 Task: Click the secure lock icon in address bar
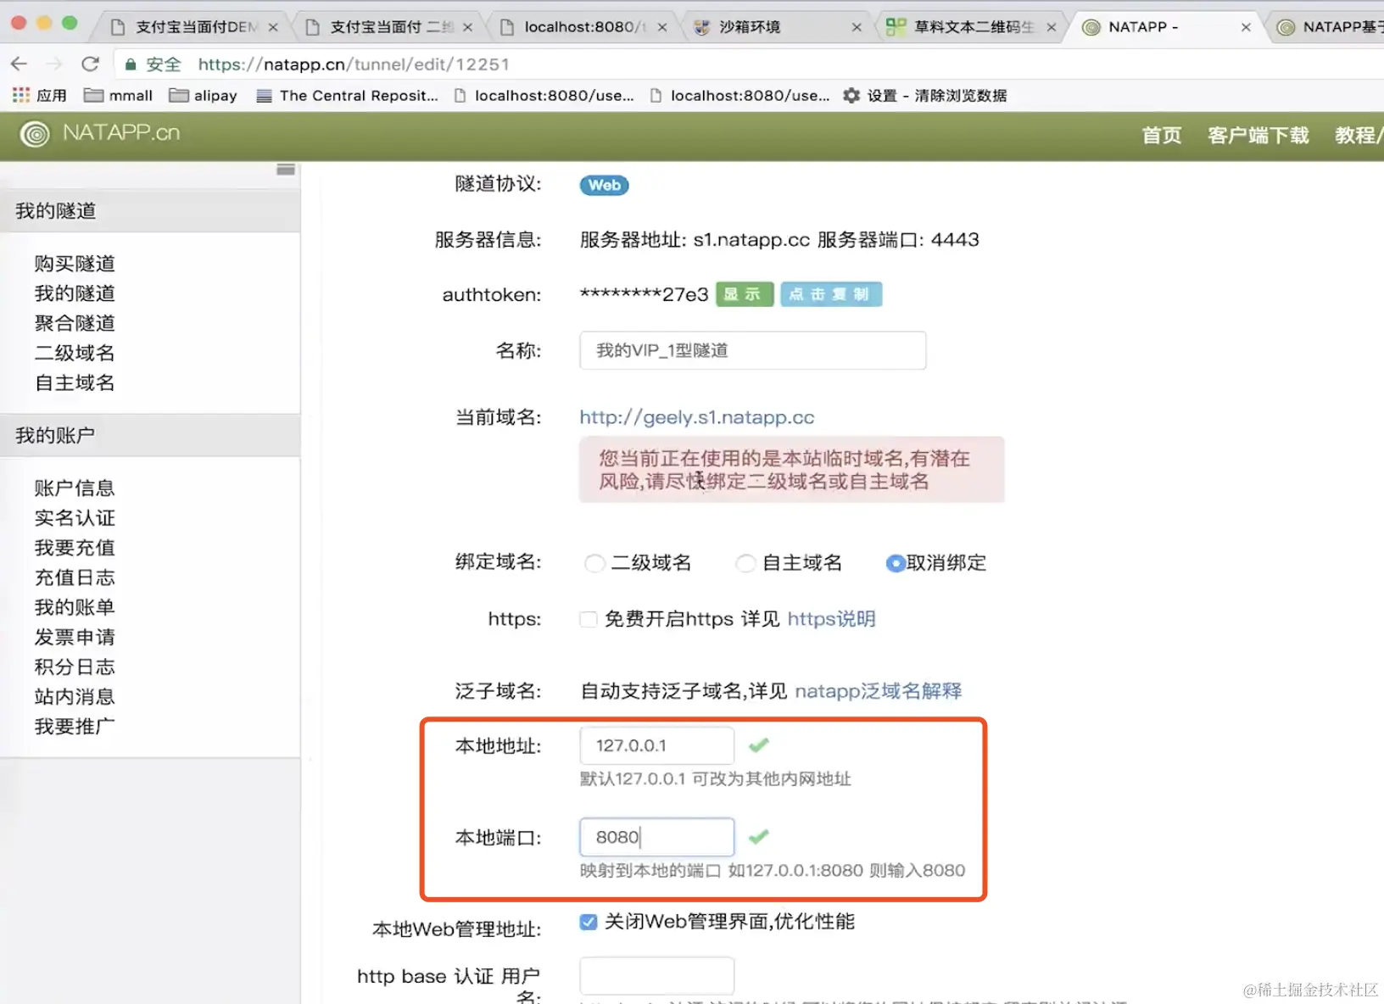131,64
